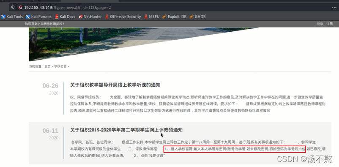This screenshot has width=339, height=167.
Task: Open the 关于组织教学督导开展线上教学听课的通知 article
Action: click(115, 85)
